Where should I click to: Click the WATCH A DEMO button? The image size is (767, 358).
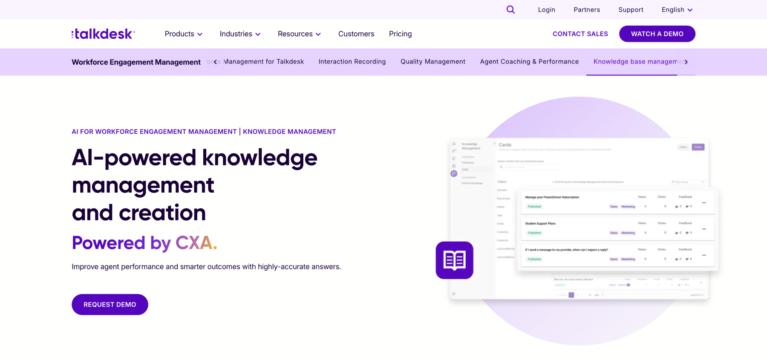click(x=657, y=34)
